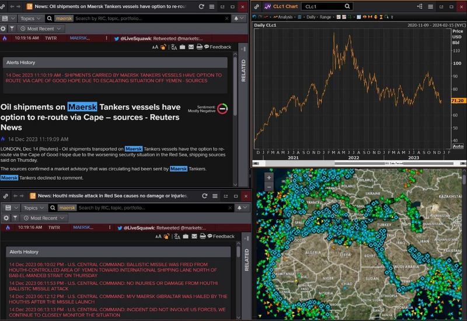Open Range menu in chart toolbar

[327, 18]
